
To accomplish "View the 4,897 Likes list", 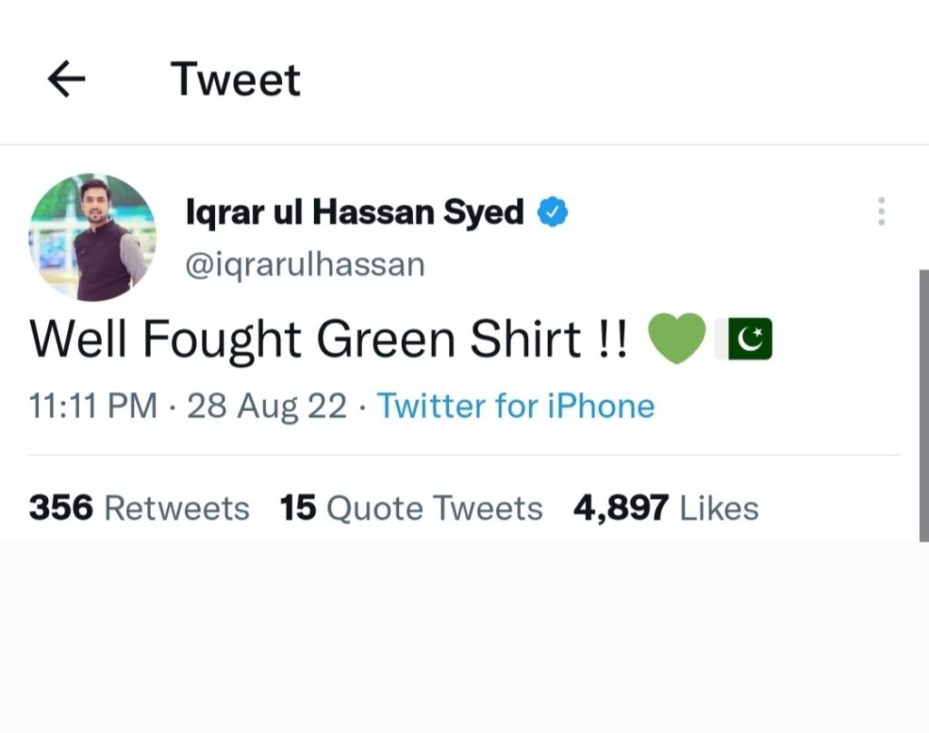I will coord(666,508).
